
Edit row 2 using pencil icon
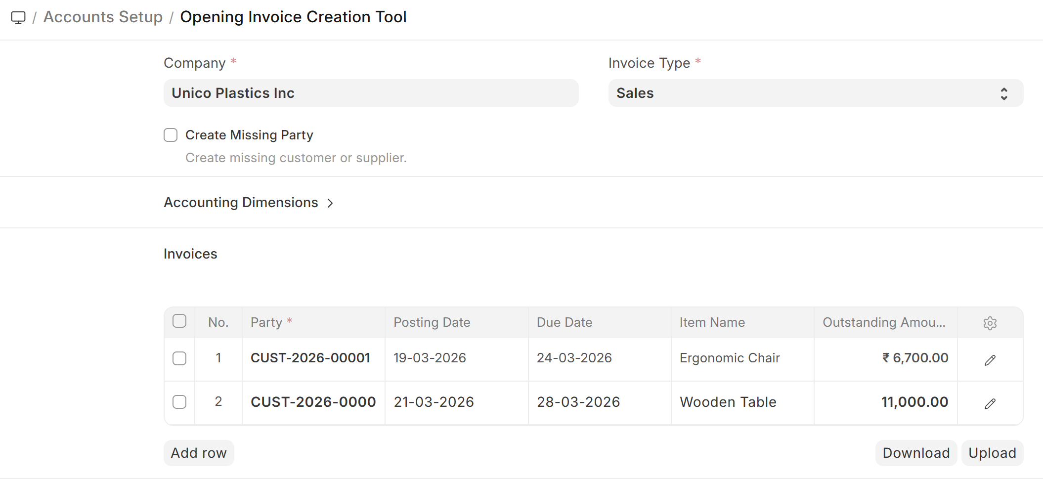point(990,403)
